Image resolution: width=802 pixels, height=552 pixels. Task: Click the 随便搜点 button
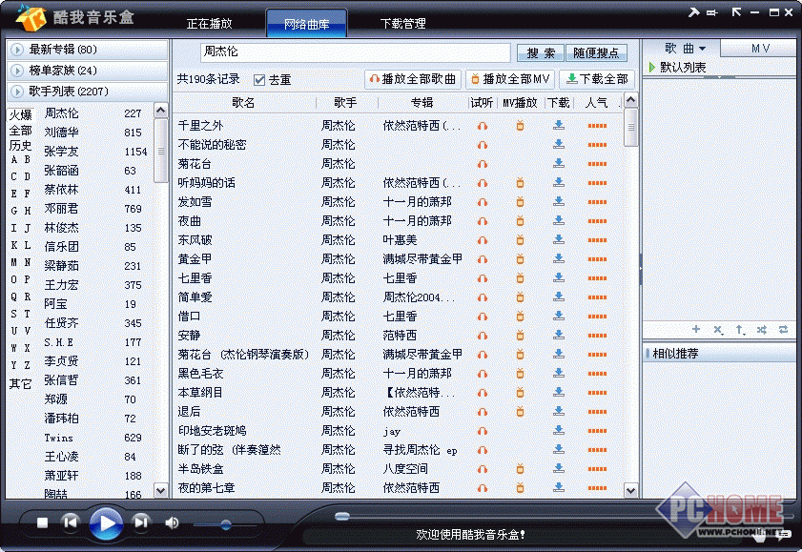click(x=596, y=53)
